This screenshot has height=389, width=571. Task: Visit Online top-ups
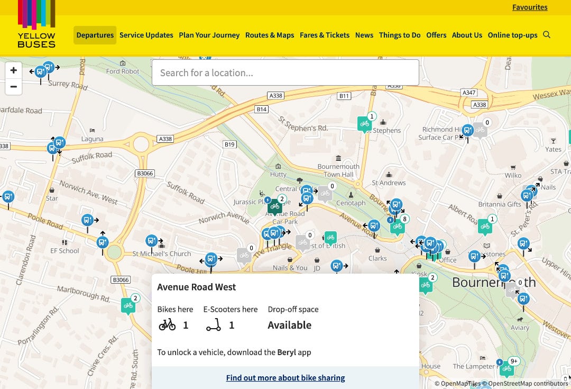point(513,35)
